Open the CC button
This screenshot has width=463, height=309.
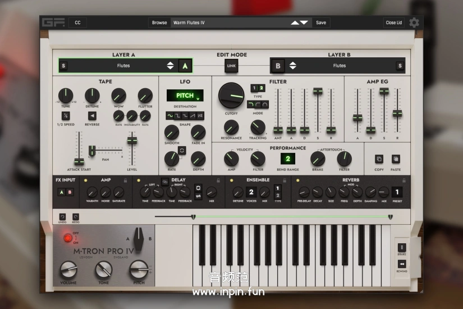tap(77, 22)
